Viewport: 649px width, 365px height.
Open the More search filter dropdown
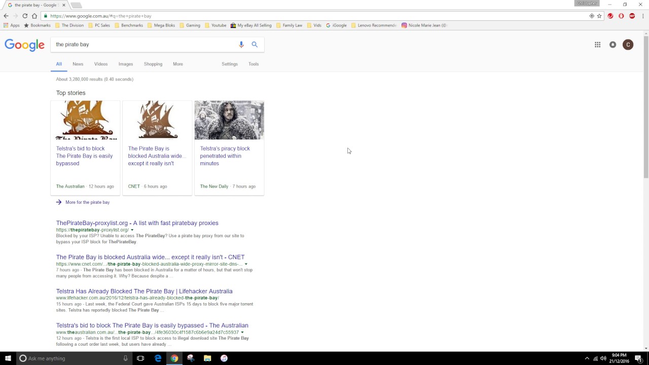point(178,64)
